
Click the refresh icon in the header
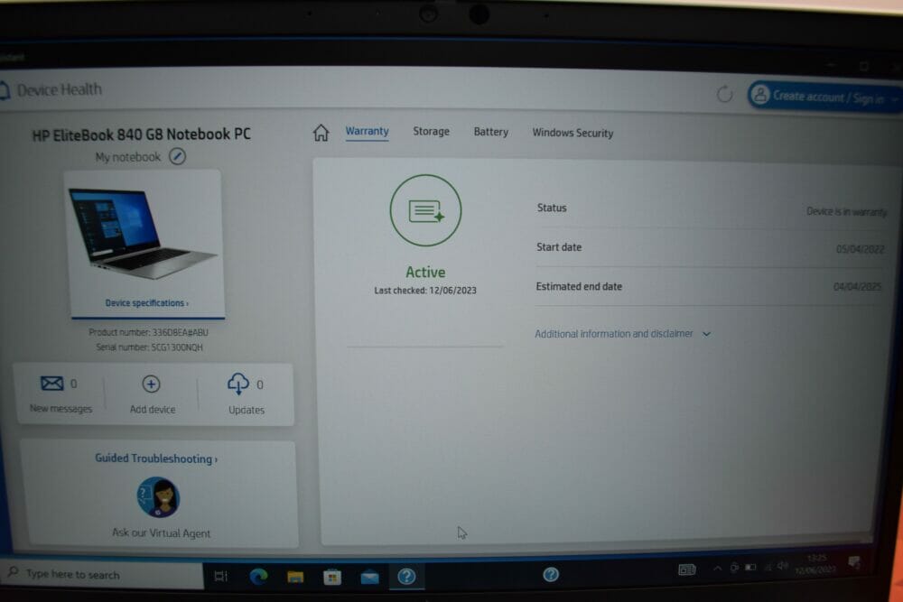pyautogui.click(x=724, y=94)
